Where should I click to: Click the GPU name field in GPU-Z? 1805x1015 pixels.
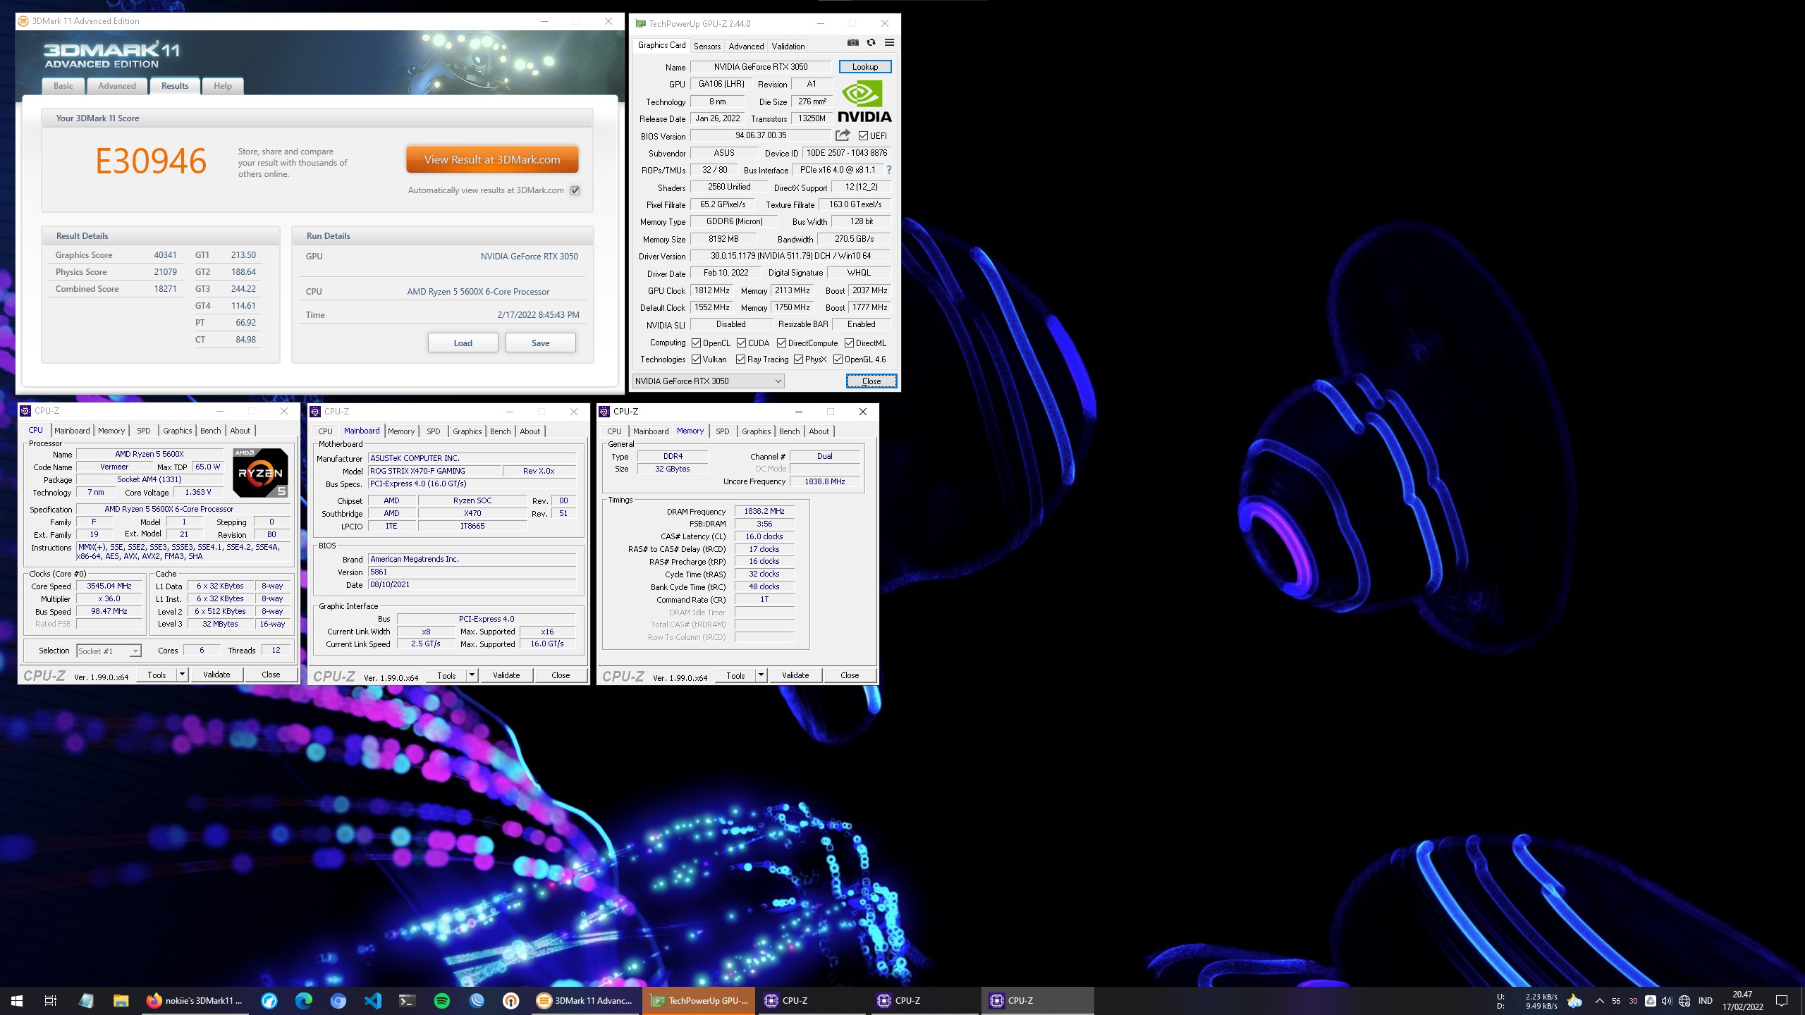761,67
